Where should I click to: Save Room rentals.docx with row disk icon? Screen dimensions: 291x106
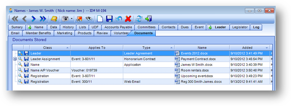(26, 70)
